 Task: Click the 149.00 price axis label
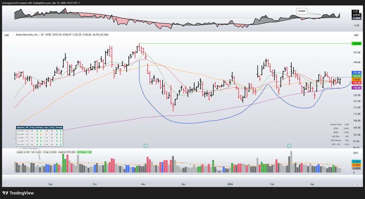[x=357, y=62]
